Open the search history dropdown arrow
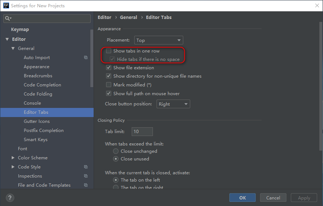 11,19
